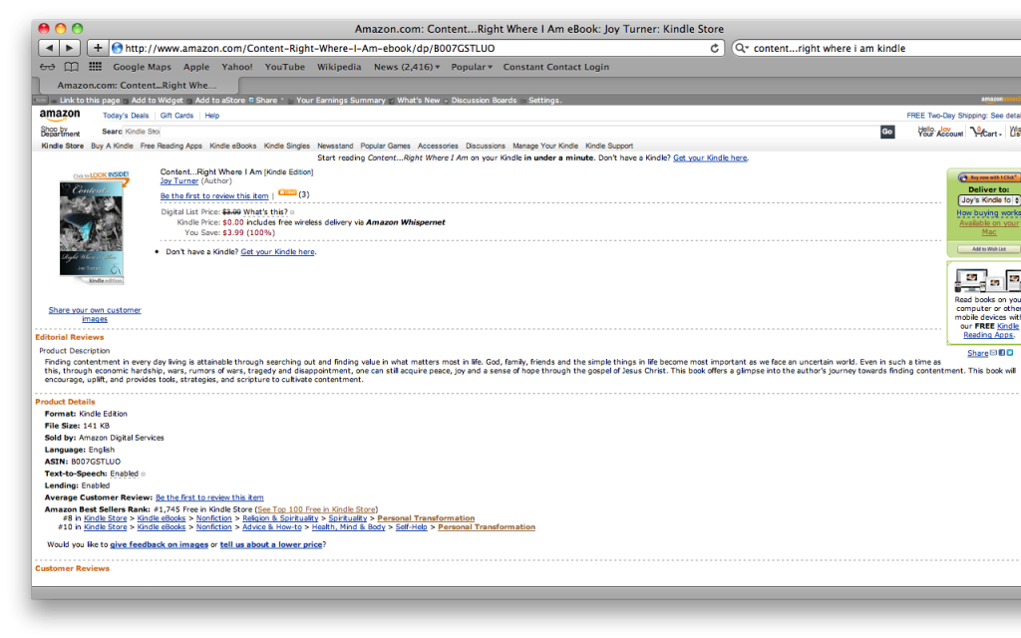Click the Joy Turner author link
The height and width of the screenshot is (638, 1021).
coord(179,181)
